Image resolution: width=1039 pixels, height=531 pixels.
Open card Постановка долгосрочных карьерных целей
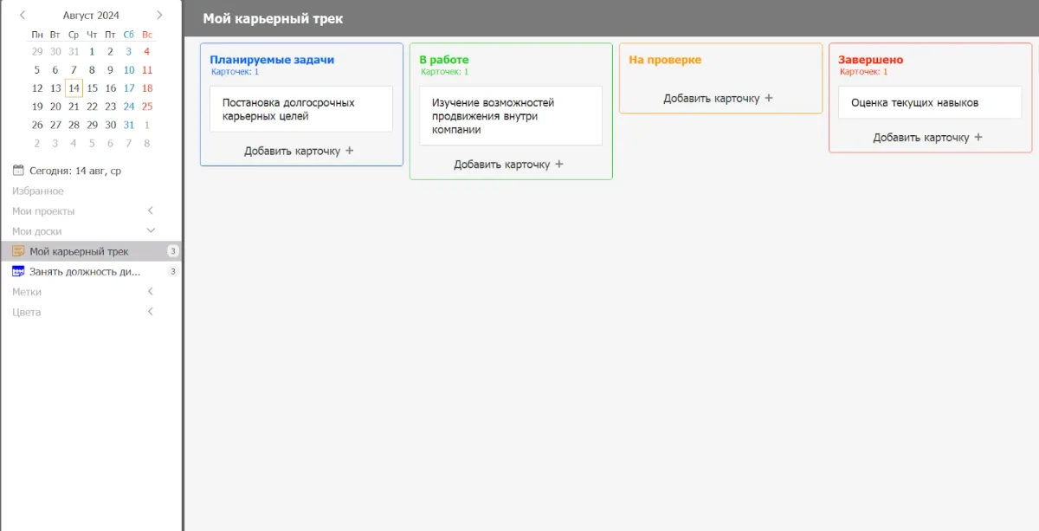pyautogui.click(x=300, y=109)
